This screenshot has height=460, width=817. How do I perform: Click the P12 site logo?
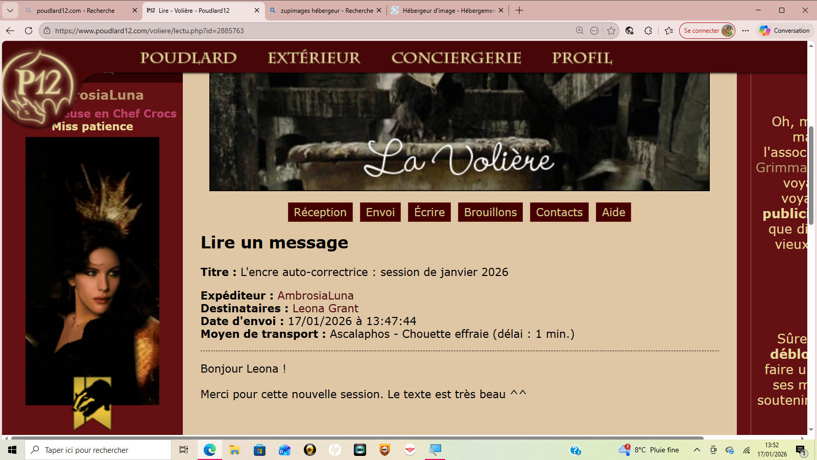(38, 87)
